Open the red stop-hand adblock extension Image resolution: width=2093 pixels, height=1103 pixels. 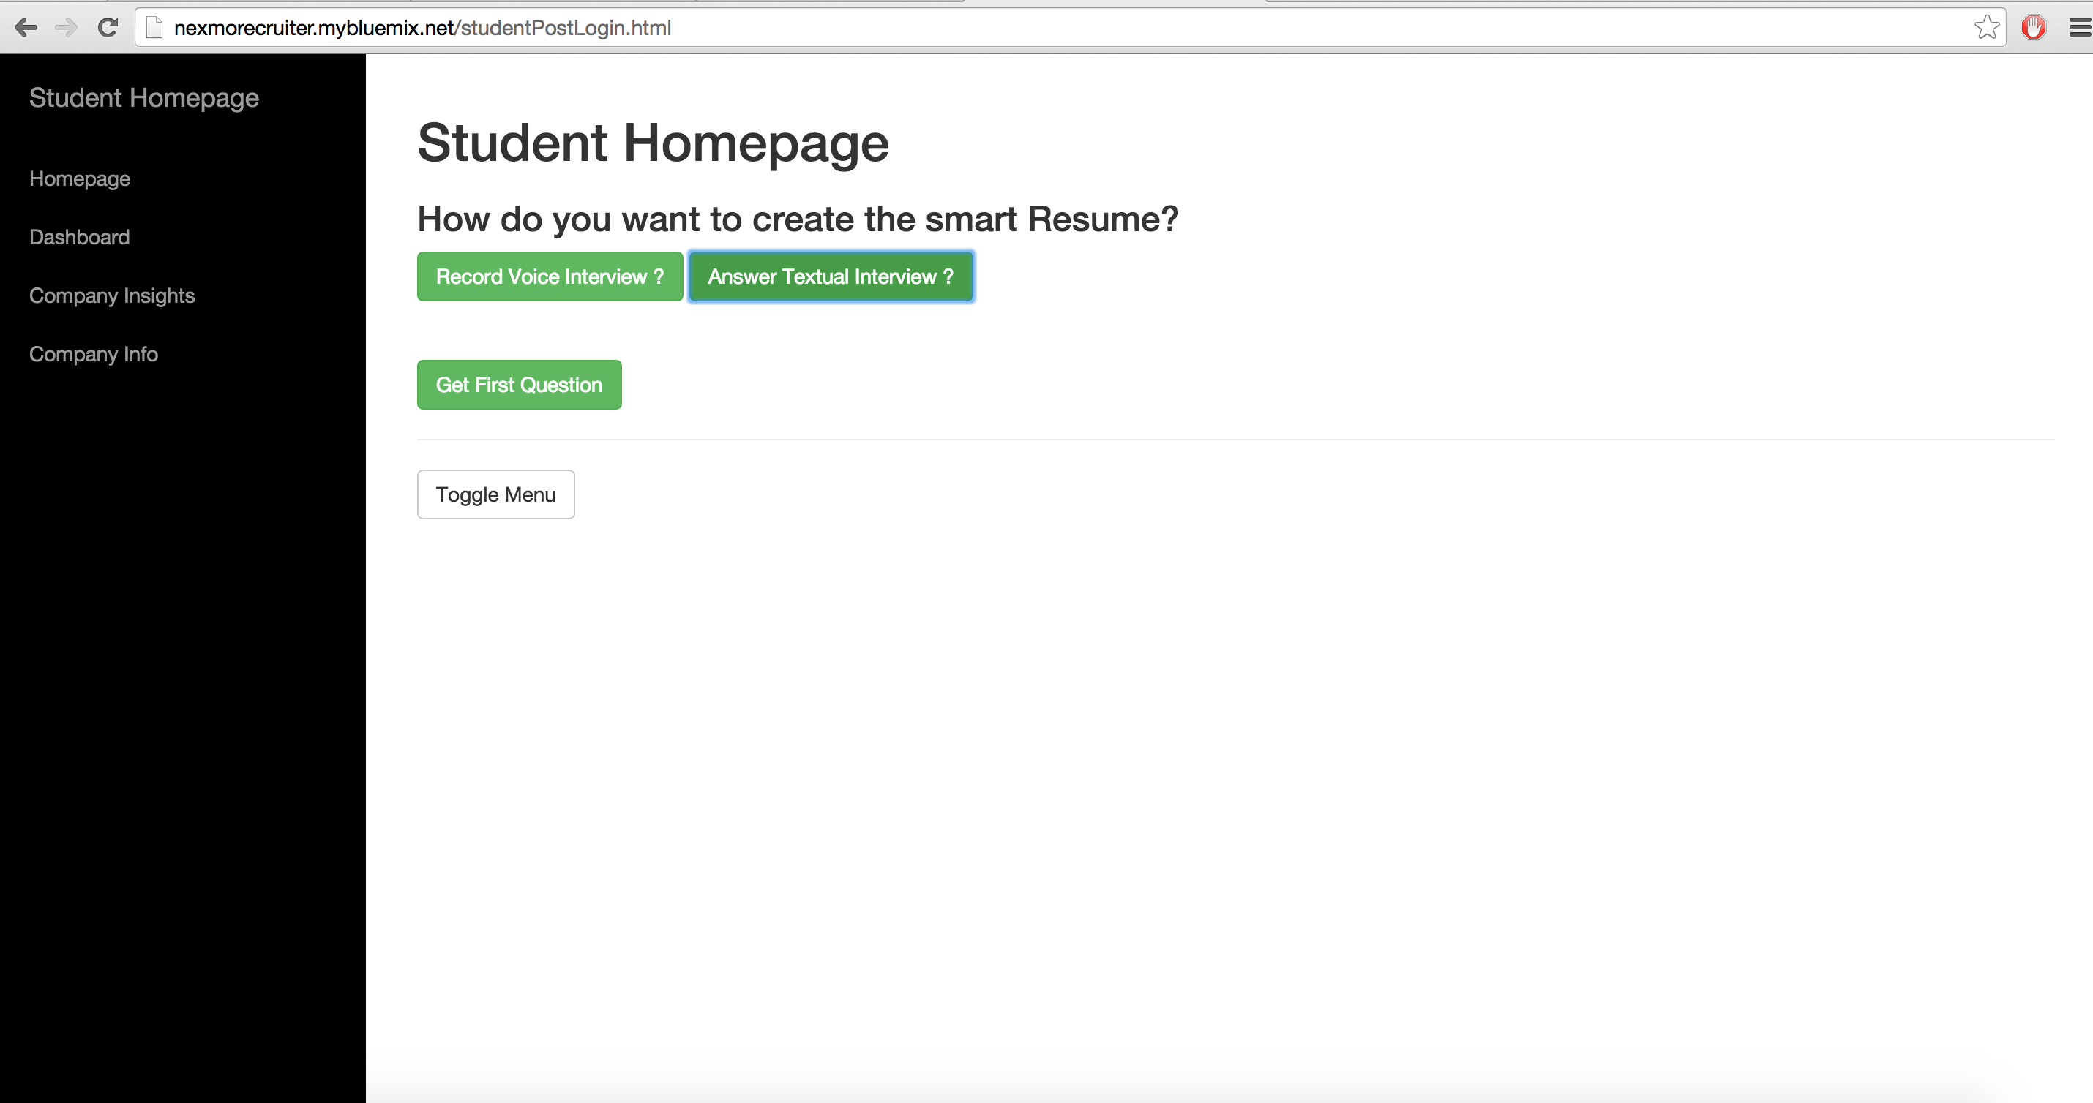pos(2034,28)
